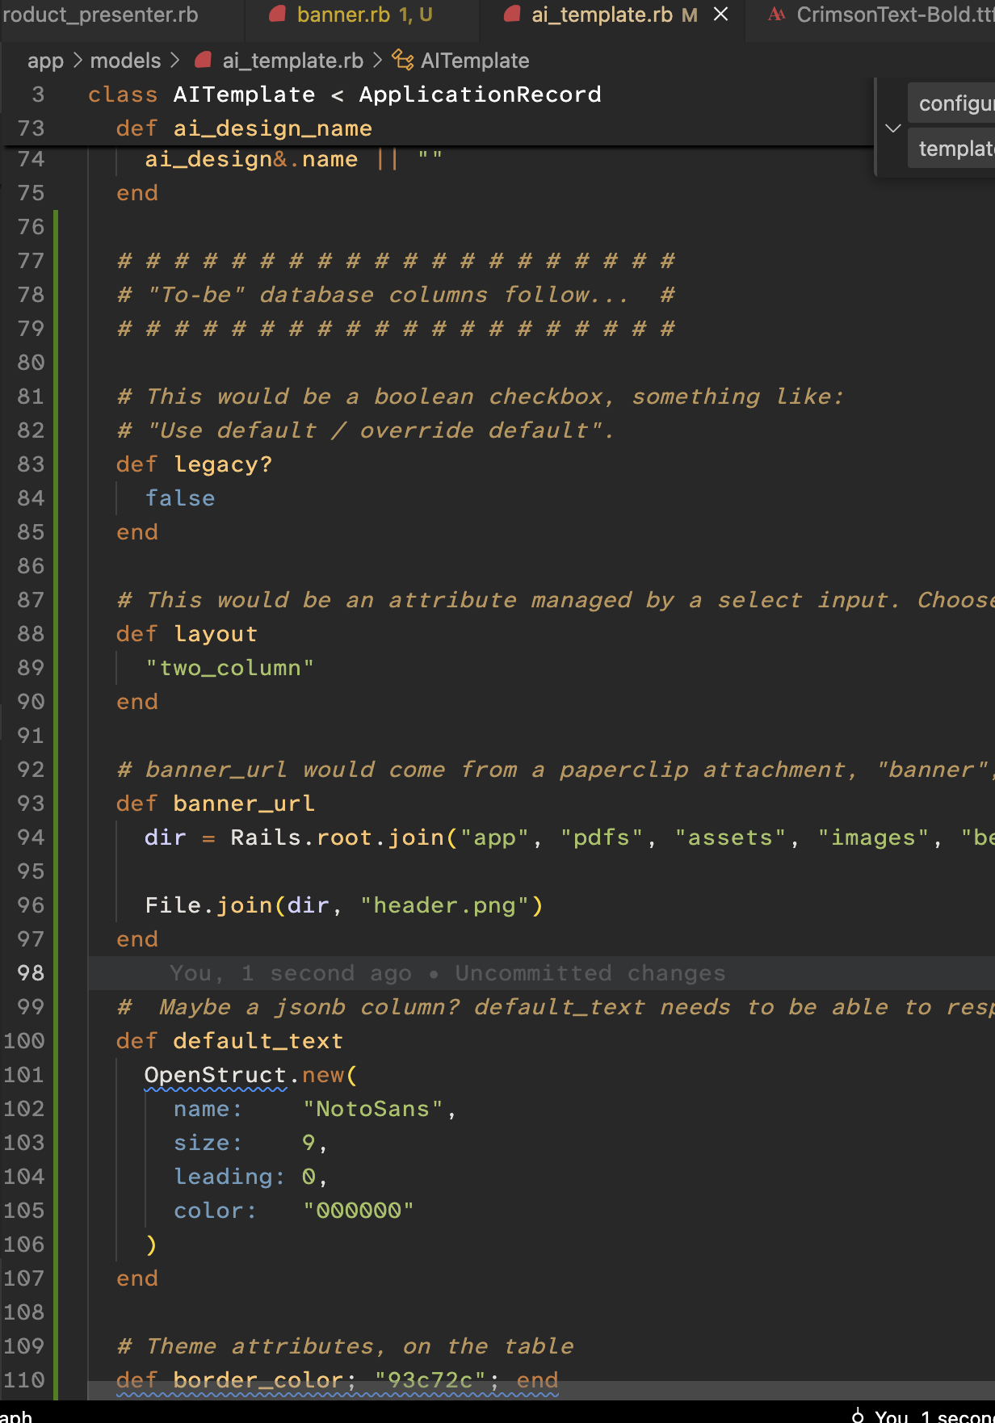Click the git commit icon in status bar
Viewport: 995px width, 1423px height.
(858, 1416)
